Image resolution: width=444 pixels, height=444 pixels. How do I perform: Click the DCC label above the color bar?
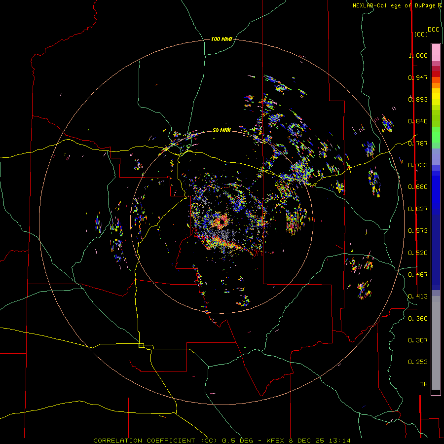[433, 30]
